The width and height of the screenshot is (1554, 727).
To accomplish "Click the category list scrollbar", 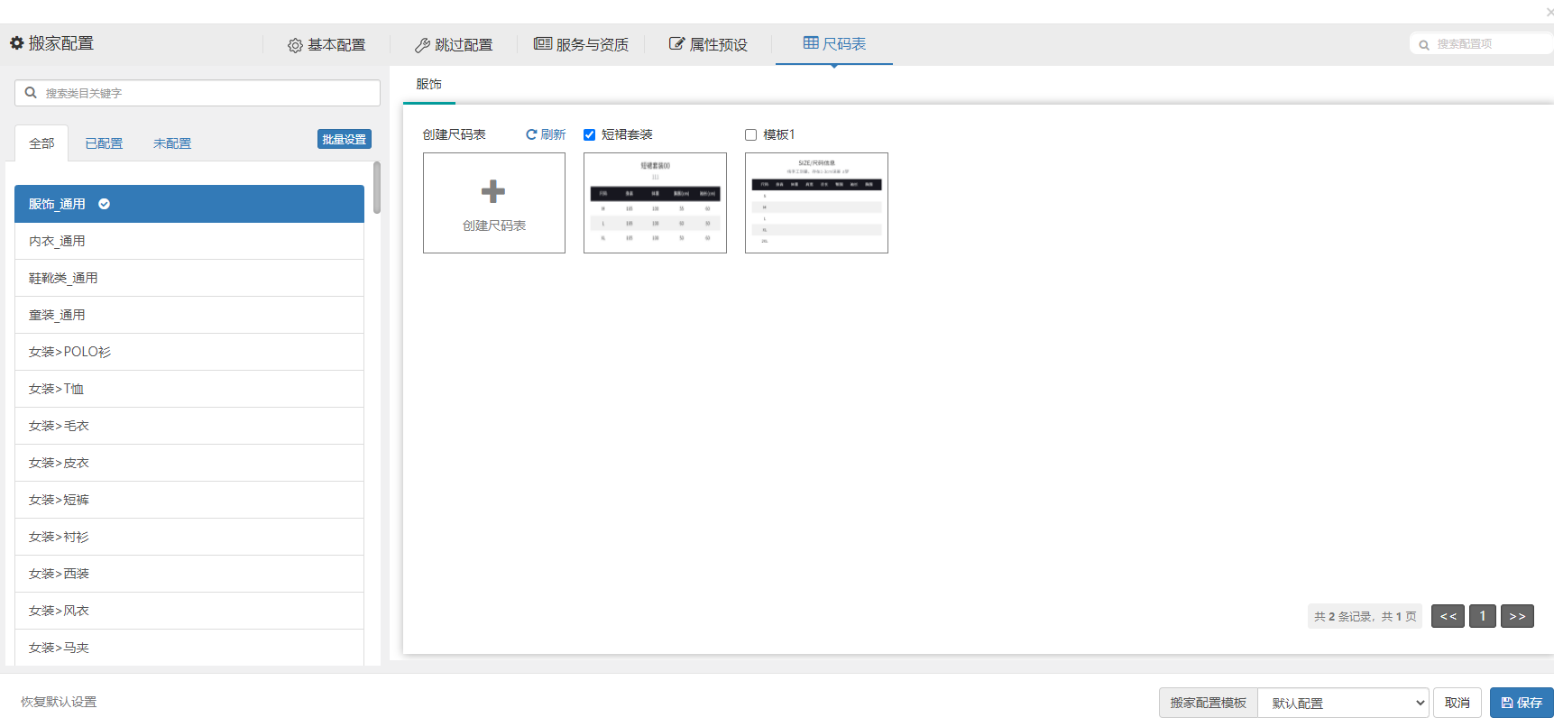I will 376,188.
